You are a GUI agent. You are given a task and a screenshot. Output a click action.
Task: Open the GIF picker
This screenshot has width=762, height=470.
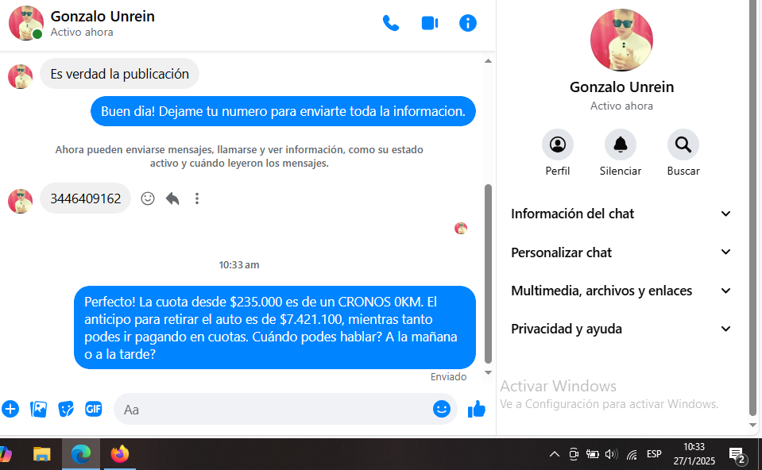tap(94, 409)
